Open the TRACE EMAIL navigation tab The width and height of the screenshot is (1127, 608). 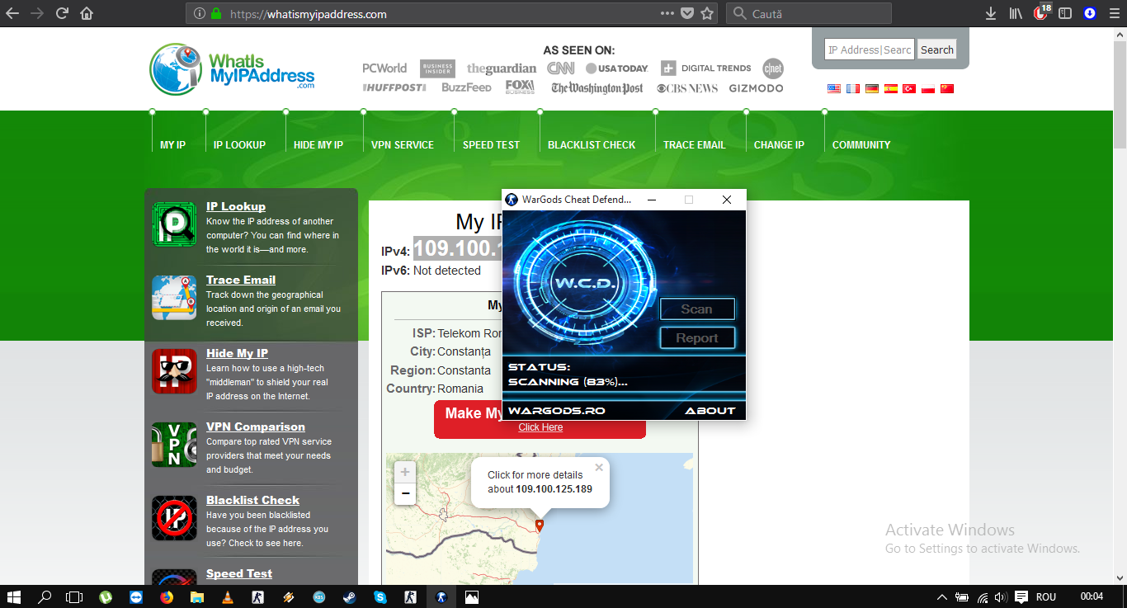tap(695, 144)
